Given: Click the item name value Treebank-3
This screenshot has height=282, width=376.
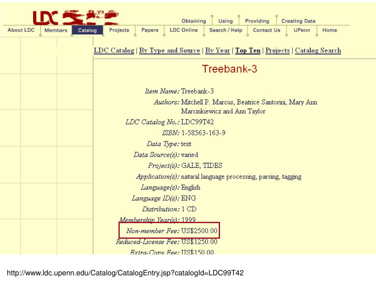Looking at the screenshot, I should [x=197, y=91].
